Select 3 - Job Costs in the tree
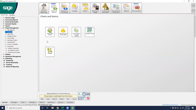 point(9,34)
